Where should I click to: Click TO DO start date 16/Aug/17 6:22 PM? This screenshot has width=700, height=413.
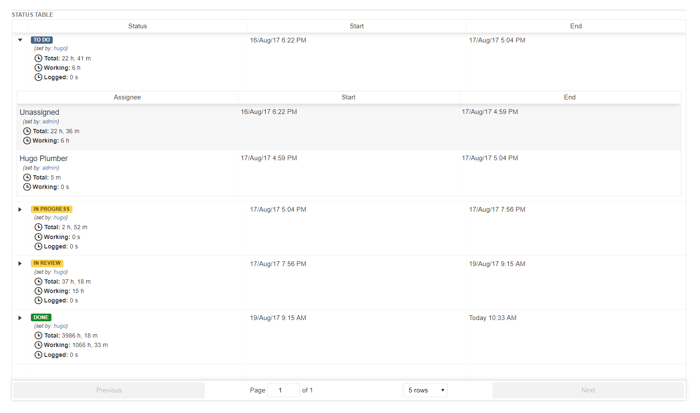point(278,40)
